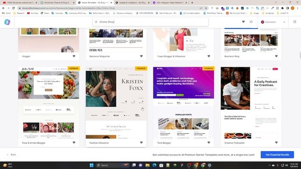
Task: Open the Vlogger template thumbnail
Action: (48, 40)
